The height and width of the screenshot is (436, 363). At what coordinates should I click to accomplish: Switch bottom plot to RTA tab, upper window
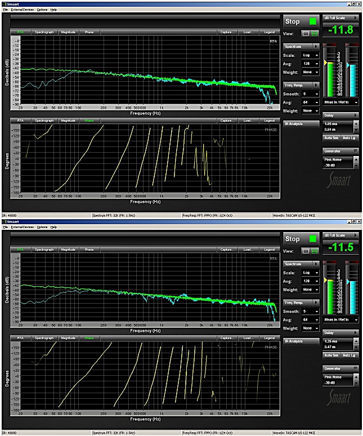point(20,121)
